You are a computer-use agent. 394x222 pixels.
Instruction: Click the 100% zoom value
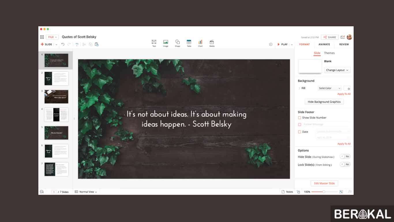click(x=307, y=192)
